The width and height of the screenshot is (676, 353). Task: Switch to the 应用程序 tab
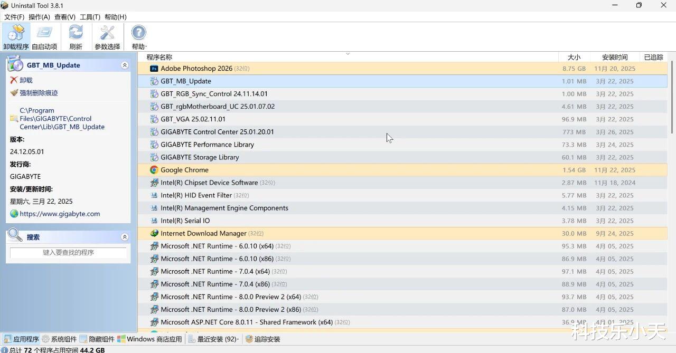[x=21, y=339]
